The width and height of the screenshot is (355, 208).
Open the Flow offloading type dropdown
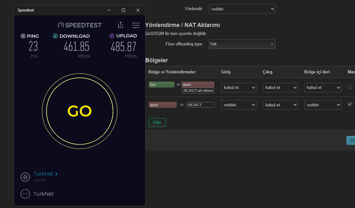click(x=242, y=44)
